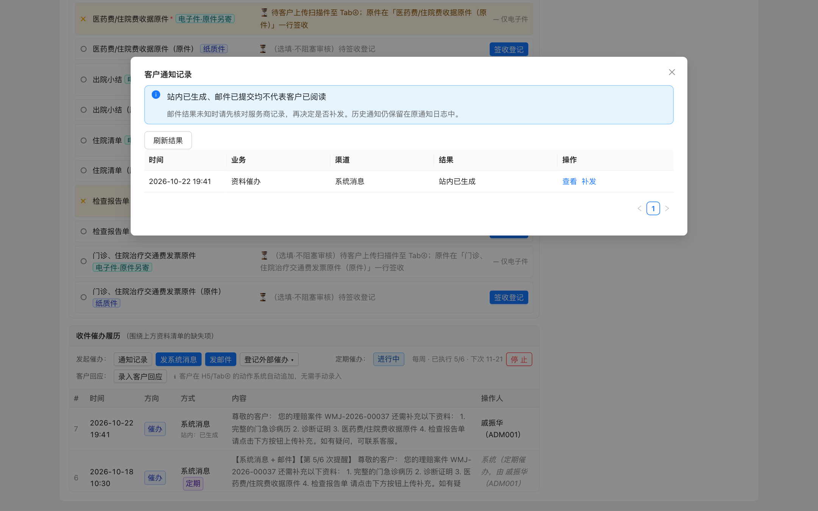Click circle status icon beside first 出院小结
This screenshot has width=818, height=511.
(x=84, y=79)
